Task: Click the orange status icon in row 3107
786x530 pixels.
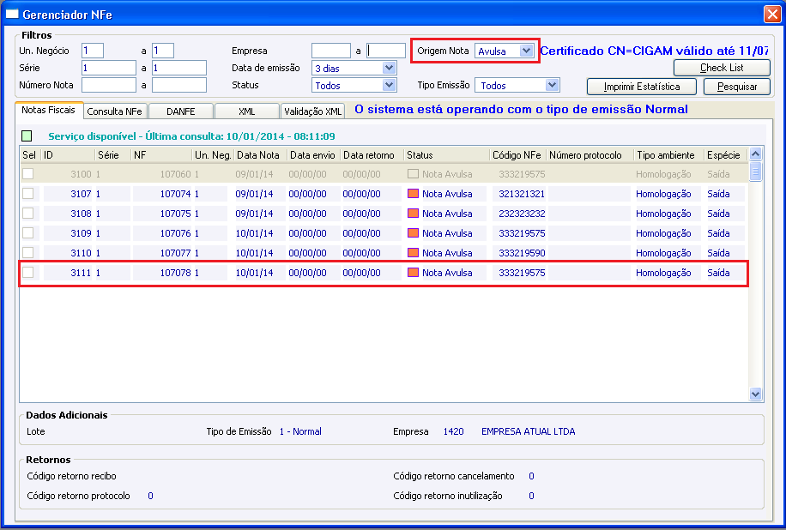Action: (x=413, y=193)
